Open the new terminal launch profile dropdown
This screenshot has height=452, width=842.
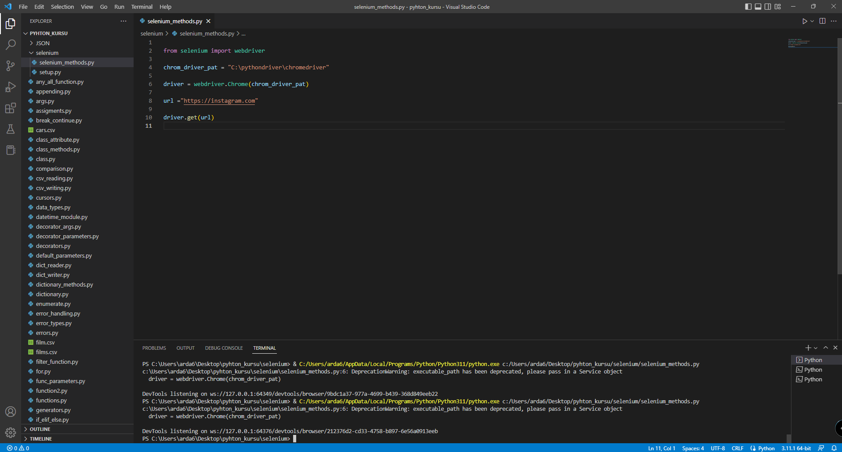pyautogui.click(x=816, y=348)
